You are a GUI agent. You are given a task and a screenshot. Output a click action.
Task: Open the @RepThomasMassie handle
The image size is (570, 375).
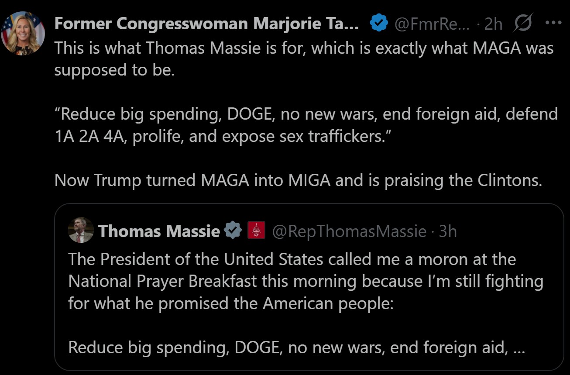click(349, 231)
